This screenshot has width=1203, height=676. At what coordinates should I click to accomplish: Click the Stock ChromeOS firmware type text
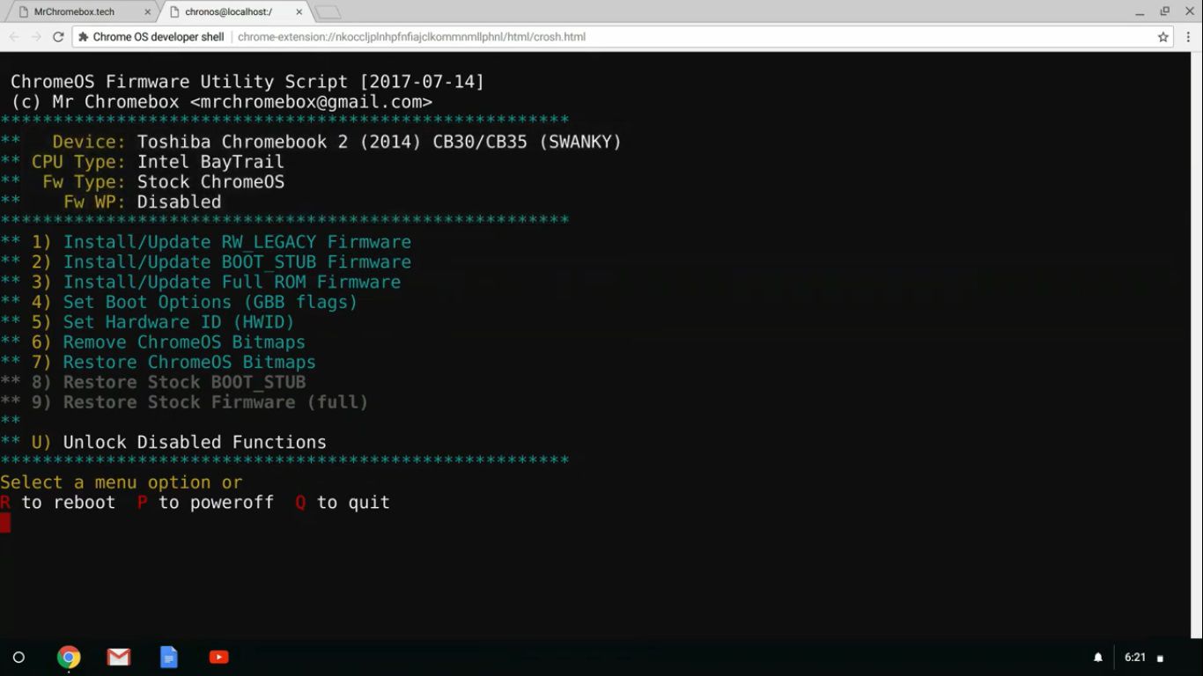coord(210,182)
